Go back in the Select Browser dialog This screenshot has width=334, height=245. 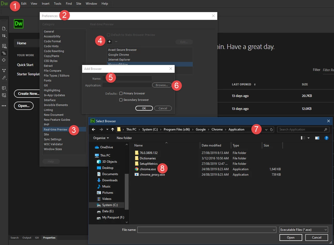tap(94, 129)
